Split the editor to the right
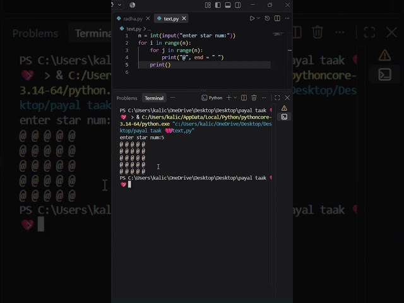 point(277,18)
